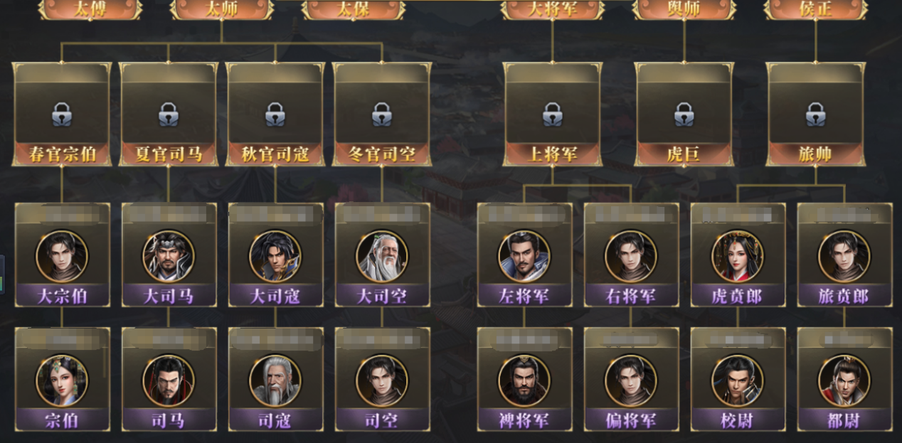Click the lock icon above 虎臣
Image resolution: width=902 pixels, height=443 pixels.
pos(684,114)
